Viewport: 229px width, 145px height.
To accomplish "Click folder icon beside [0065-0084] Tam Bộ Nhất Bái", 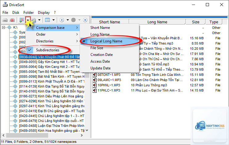I will click(15, 72).
